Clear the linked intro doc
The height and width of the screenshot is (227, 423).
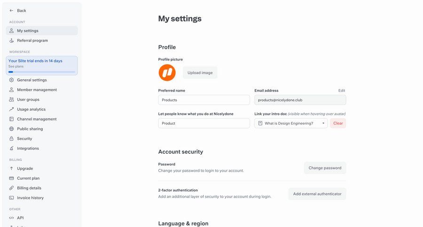pyautogui.click(x=338, y=123)
